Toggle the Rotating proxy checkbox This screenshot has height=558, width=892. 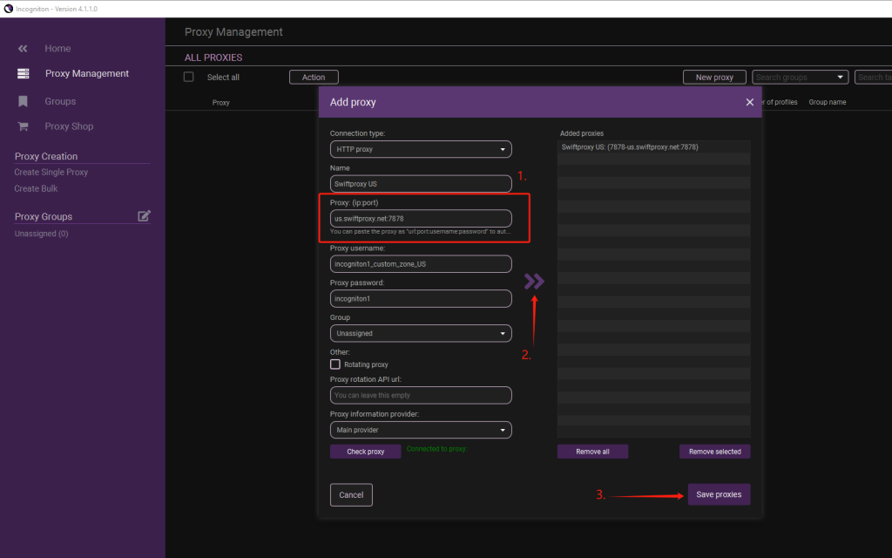(335, 364)
